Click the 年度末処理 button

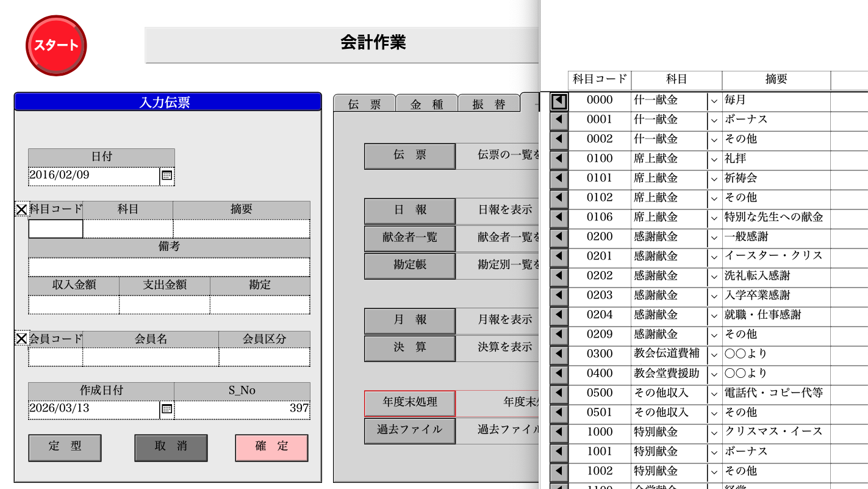click(x=410, y=402)
